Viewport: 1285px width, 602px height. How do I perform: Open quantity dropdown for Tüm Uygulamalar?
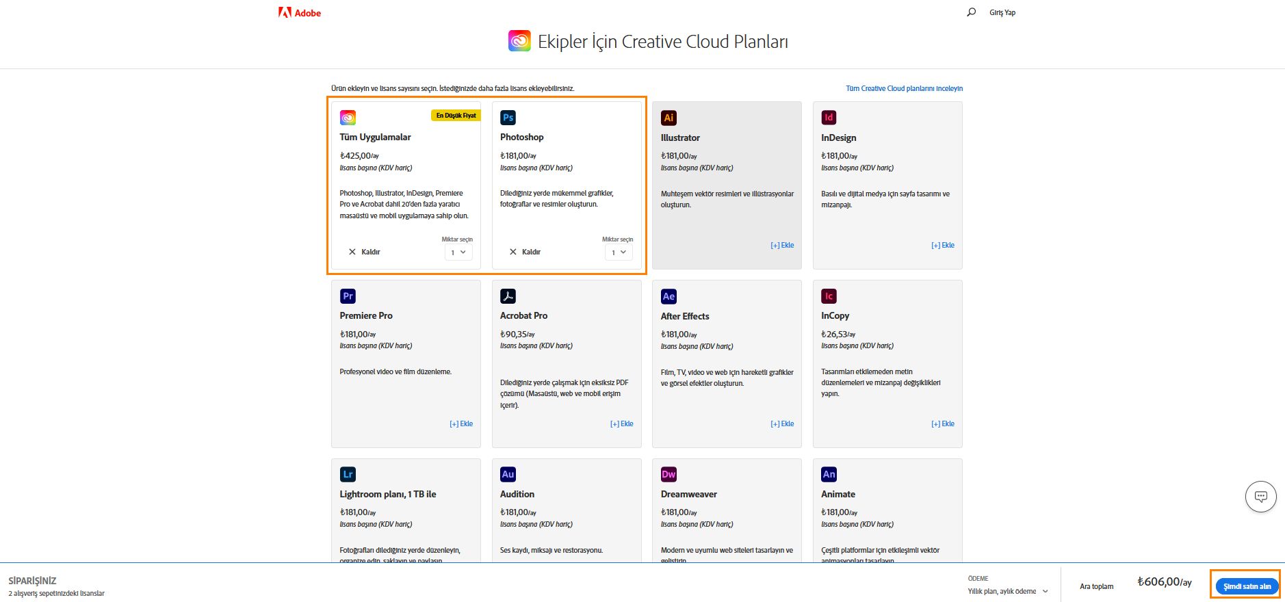(x=458, y=252)
